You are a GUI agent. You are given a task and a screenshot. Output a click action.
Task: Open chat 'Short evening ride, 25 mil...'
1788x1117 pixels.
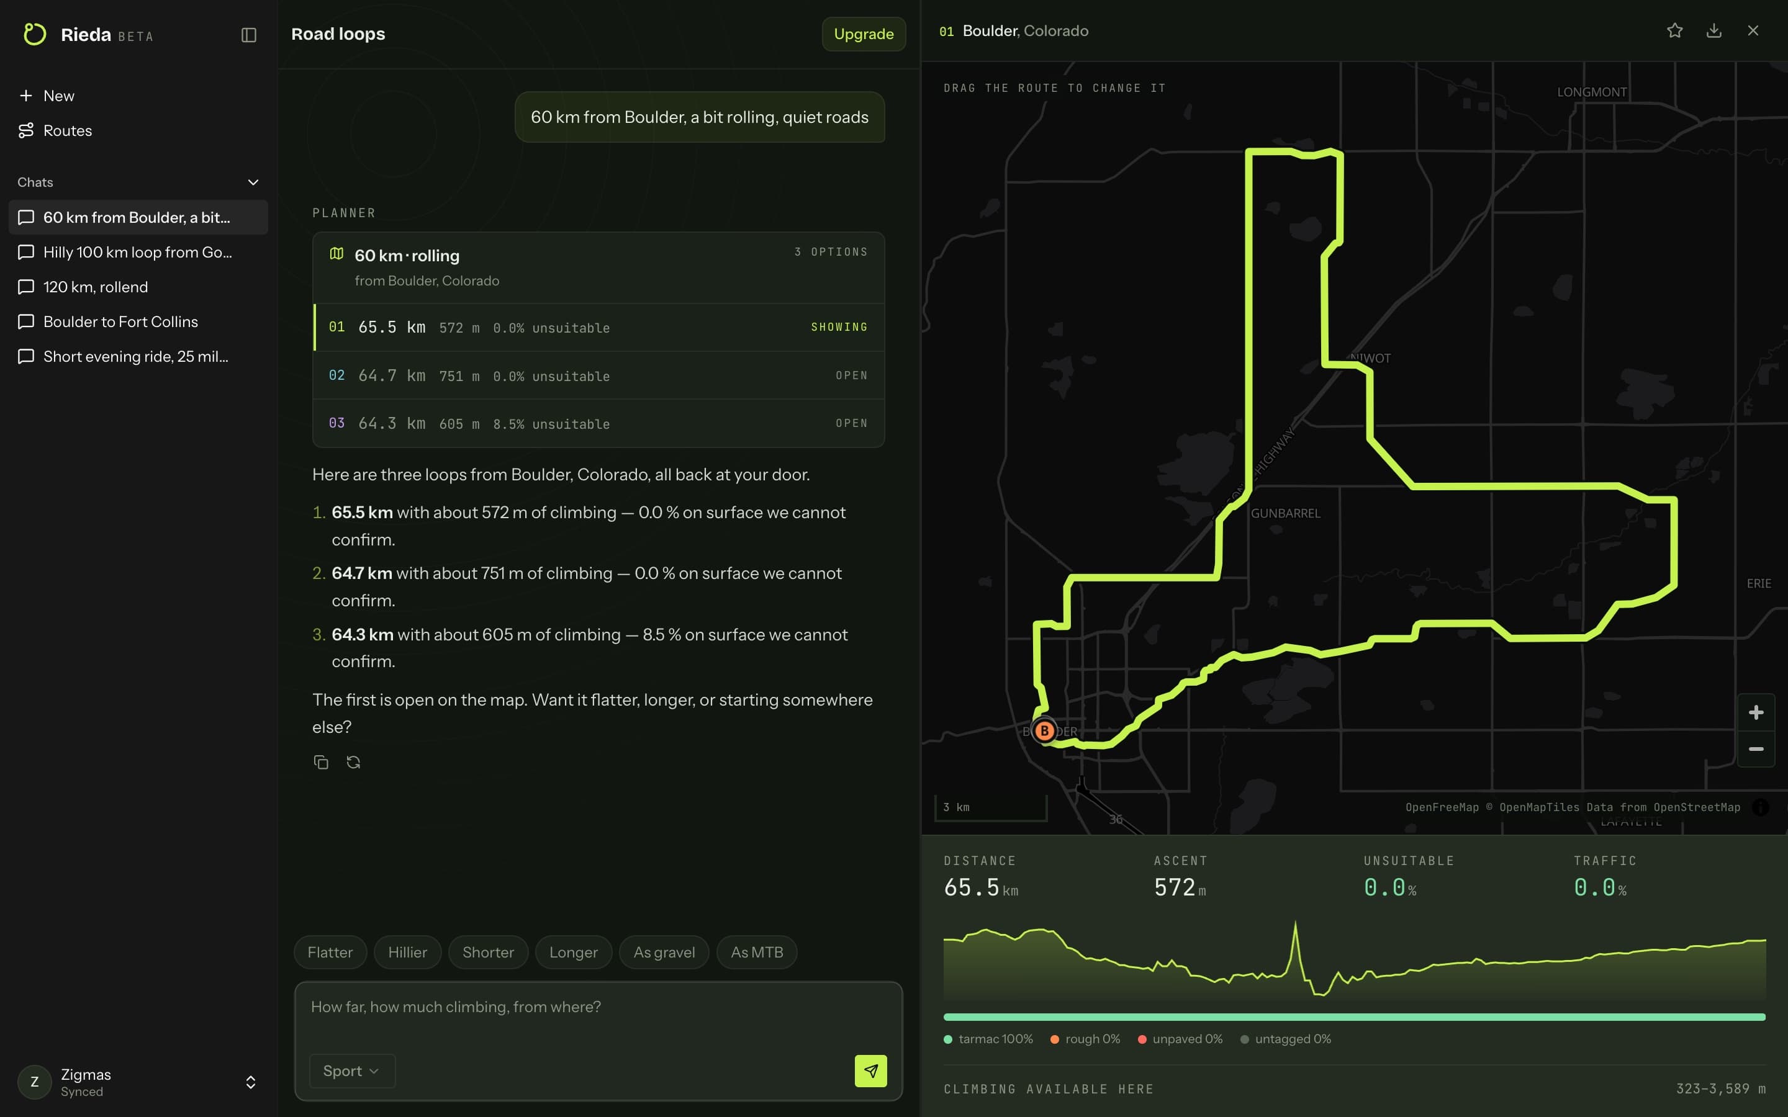click(x=138, y=356)
